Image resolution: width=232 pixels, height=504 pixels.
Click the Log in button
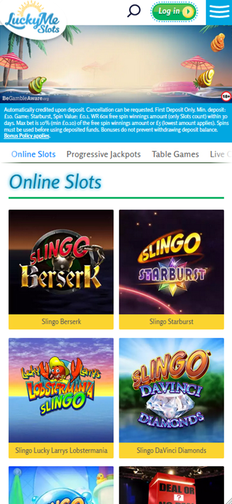click(174, 12)
